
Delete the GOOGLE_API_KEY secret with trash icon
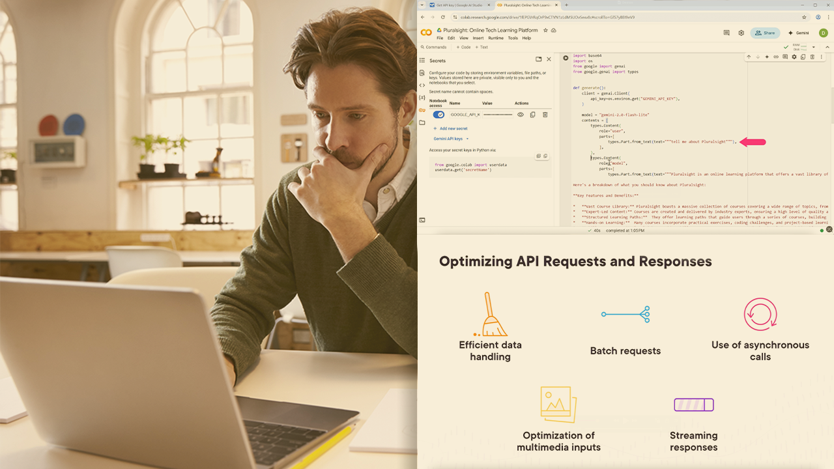click(545, 115)
